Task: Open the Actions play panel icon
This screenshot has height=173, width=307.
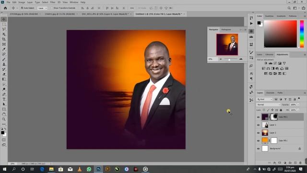Action: click(251, 24)
